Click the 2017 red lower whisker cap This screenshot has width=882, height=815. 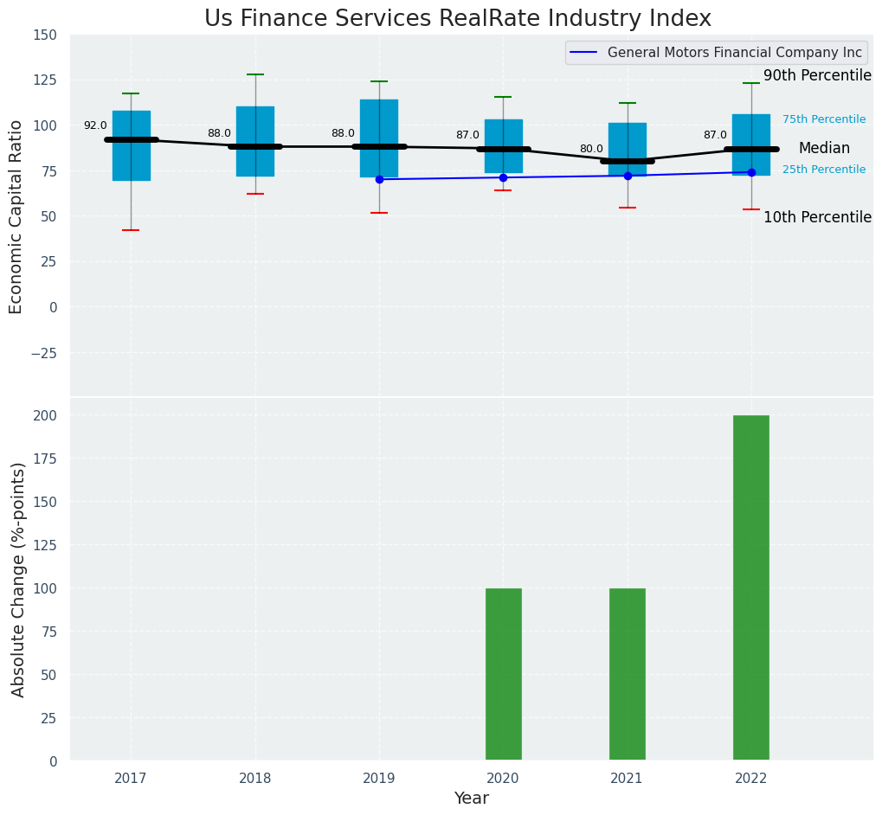click(131, 230)
